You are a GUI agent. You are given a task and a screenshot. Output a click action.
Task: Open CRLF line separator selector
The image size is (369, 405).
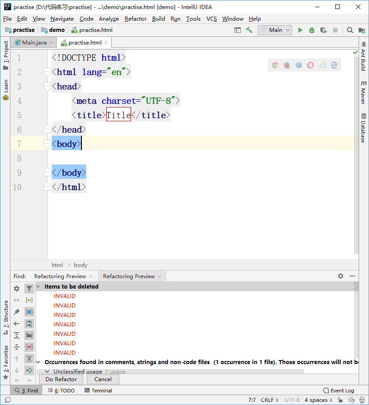(x=270, y=400)
